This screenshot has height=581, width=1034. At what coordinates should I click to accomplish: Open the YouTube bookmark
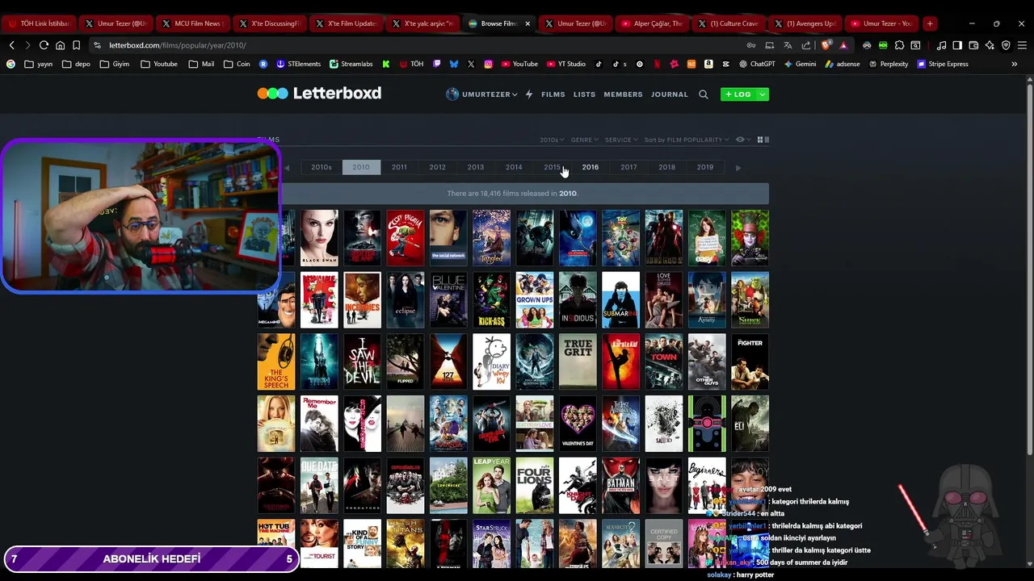click(519, 64)
